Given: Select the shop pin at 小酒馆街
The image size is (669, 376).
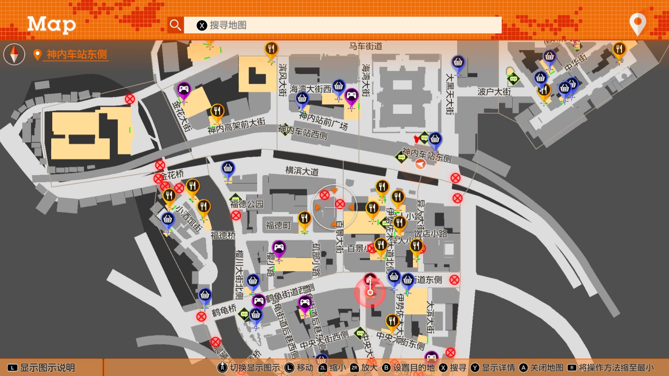Looking at the screenshot, I should (168, 220).
